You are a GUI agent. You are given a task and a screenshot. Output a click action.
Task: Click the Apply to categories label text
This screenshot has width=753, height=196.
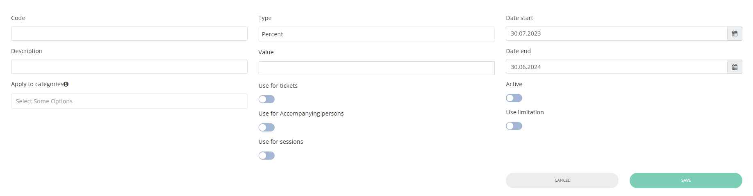pyautogui.click(x=37, y=84)
